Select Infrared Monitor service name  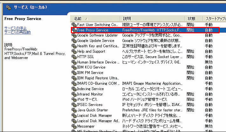click(x=90, y=94)
